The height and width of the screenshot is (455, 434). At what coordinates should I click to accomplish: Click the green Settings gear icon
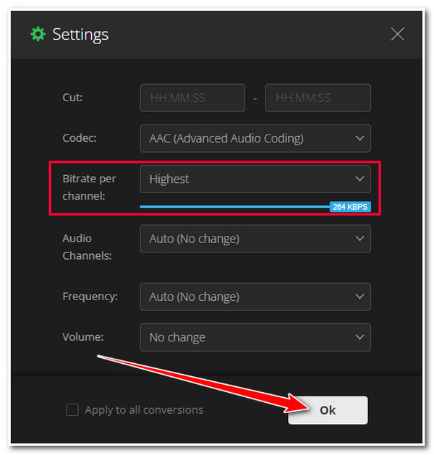tap(38, 34)
